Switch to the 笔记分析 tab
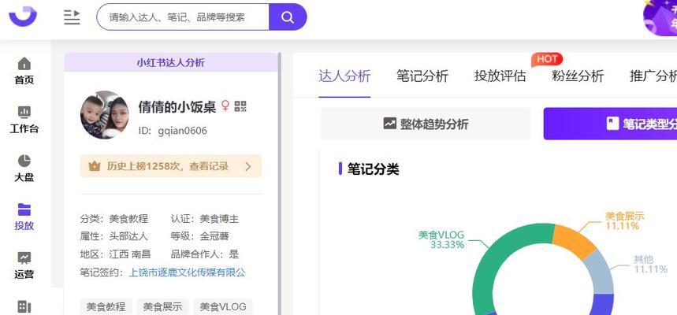This screenshot has width=677, height=315. click(x=422, y=76)
